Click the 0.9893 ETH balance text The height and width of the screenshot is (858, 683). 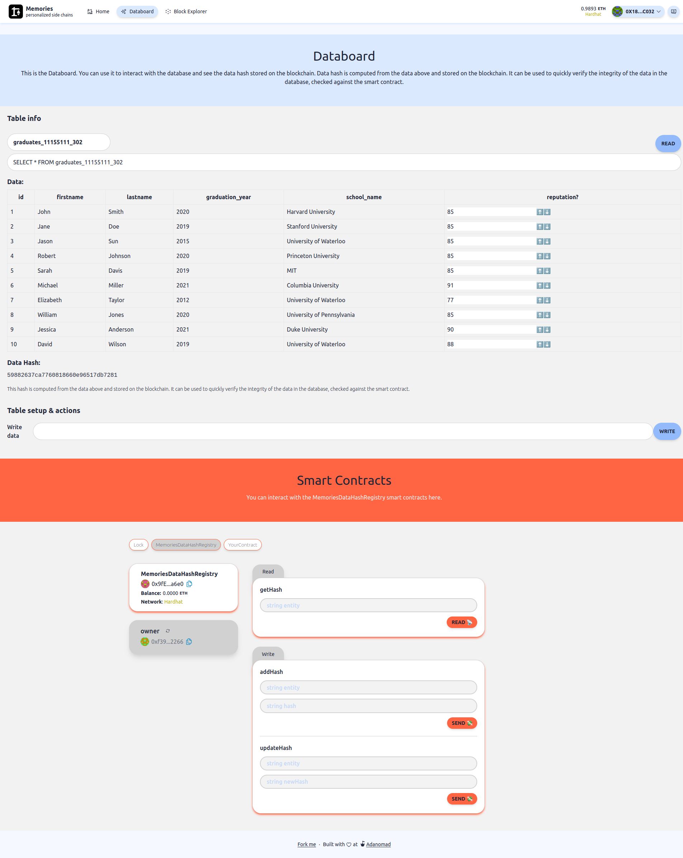click(x=593, y=8)
